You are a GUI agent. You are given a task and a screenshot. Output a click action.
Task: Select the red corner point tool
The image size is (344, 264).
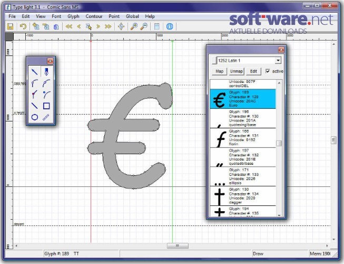[35, 95]
